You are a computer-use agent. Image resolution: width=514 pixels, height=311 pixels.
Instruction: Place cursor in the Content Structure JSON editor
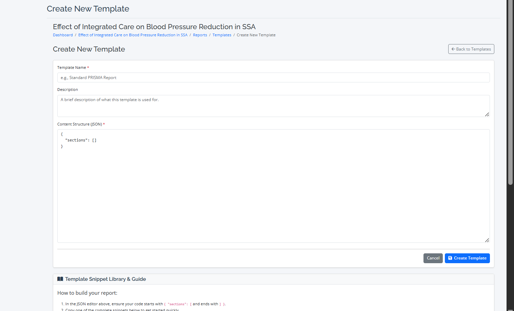pos(273,186)
